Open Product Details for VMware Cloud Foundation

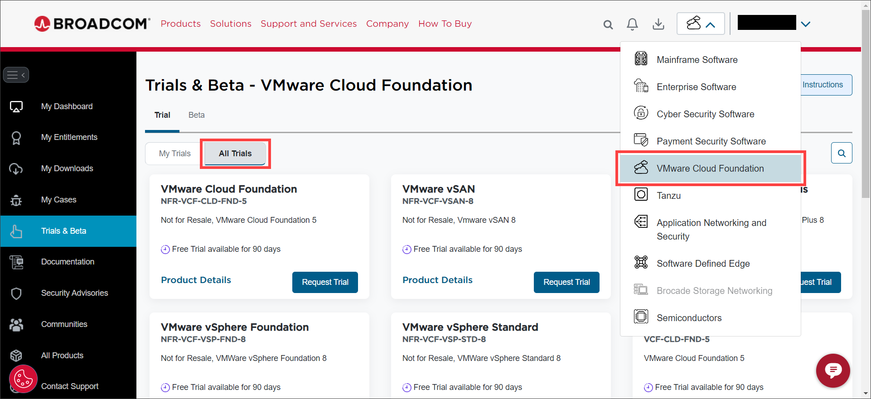(x=196, y=280)
